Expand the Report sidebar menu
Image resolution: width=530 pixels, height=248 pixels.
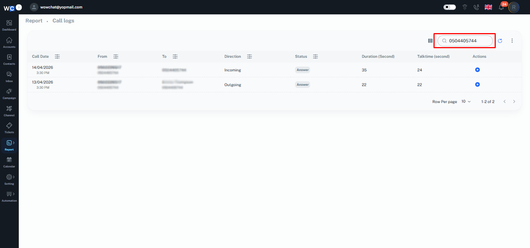(x=9, y=145)
